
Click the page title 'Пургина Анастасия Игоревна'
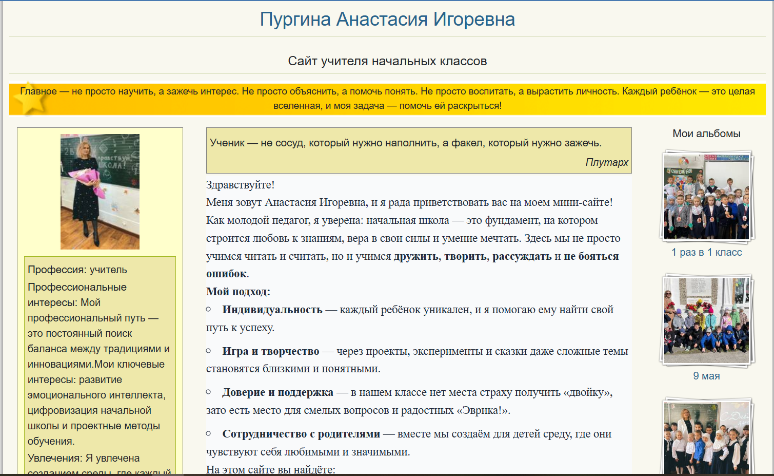(387, 20)
